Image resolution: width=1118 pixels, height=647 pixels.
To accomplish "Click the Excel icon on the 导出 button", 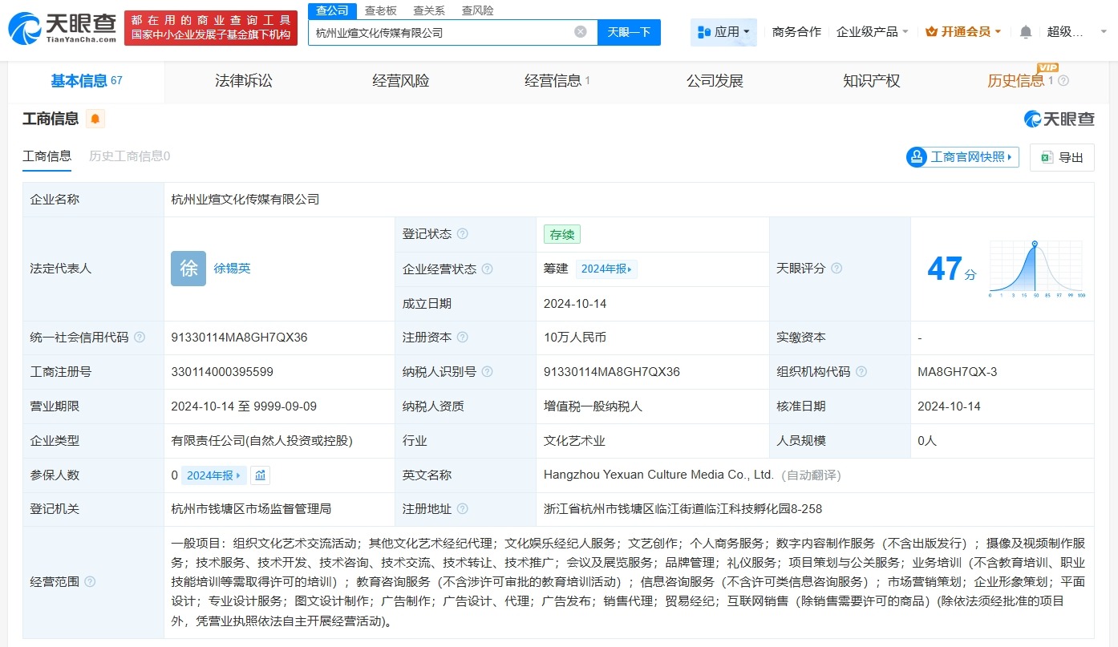I will (1044, 157).
